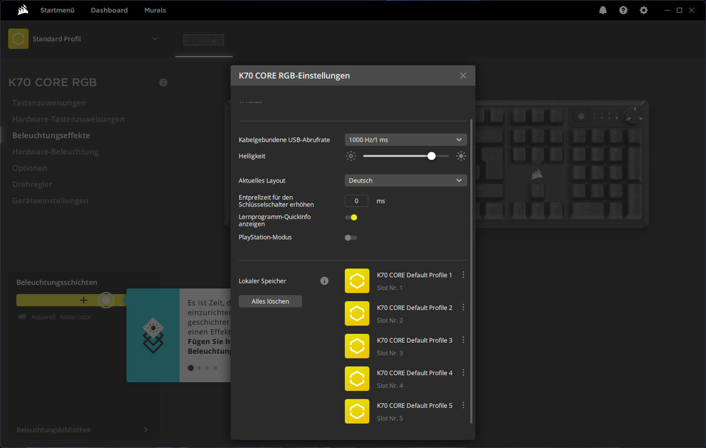This screenshot has width=706, height=448.
Task: Toggle Lernprogramm-QuickInfo anzeigen switch
Action: [x=351, y=217]
